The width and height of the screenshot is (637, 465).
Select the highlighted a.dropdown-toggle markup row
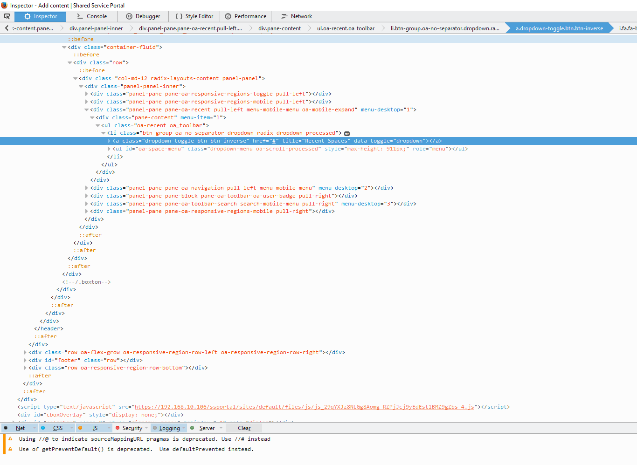pyautogui.click(x=318, y=141)
